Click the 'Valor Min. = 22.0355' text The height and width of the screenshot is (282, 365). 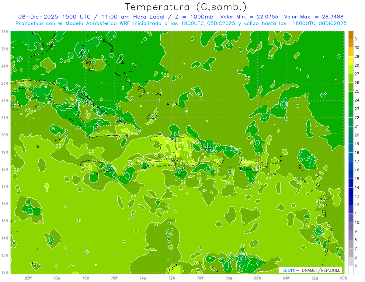249,17
